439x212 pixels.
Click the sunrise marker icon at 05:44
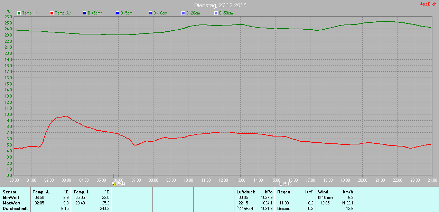[114, 184]
